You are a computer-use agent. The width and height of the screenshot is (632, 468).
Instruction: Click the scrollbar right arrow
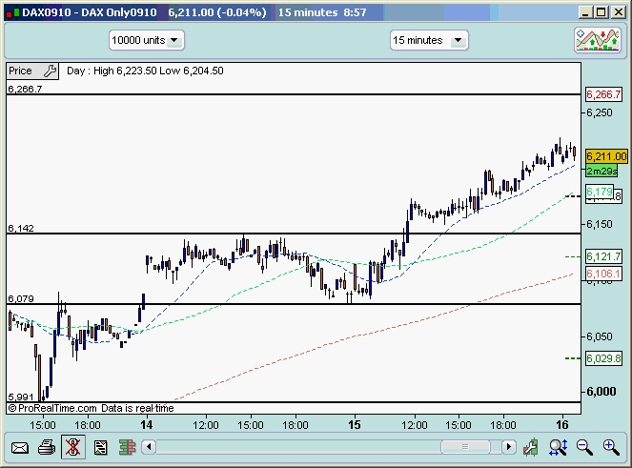click(509, 447)
